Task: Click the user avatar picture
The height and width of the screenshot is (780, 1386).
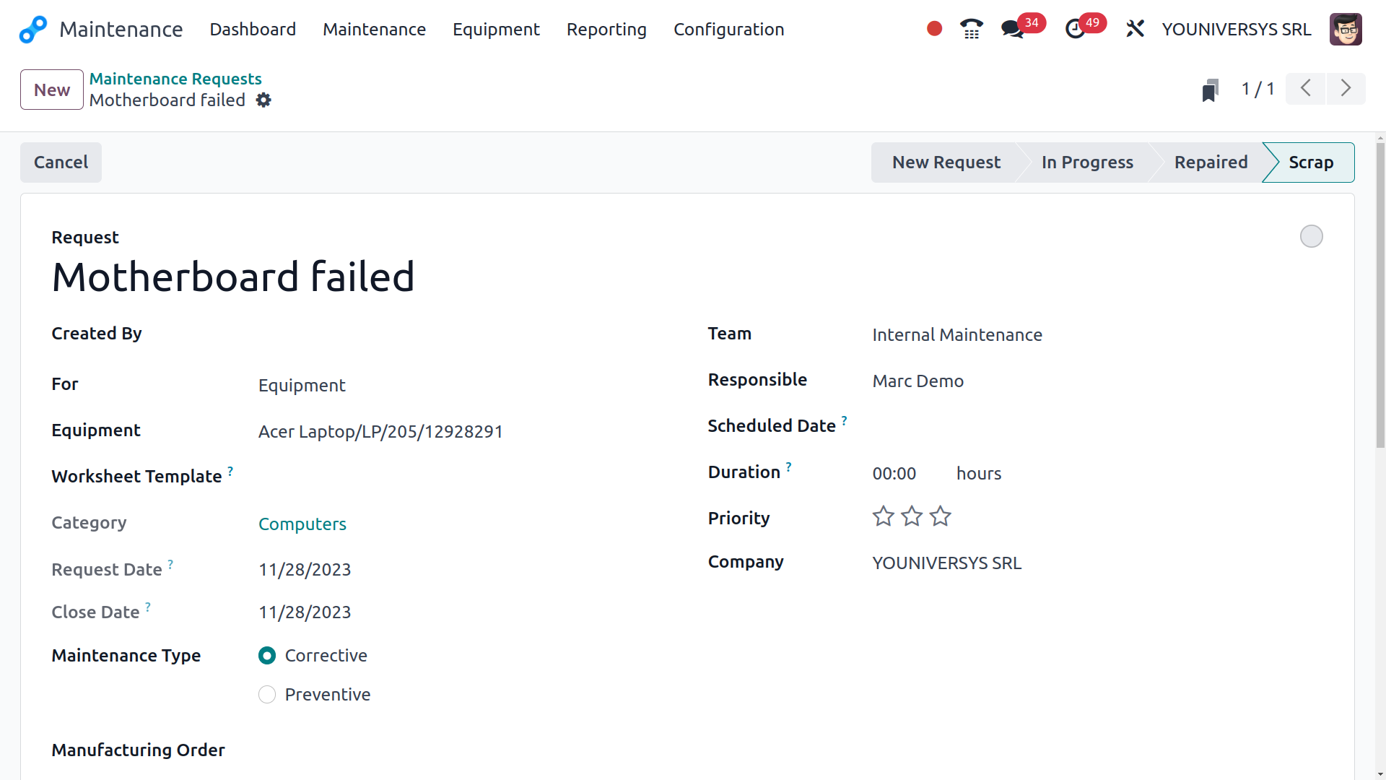Action: pyautogui.click(x=1346, y=29)
